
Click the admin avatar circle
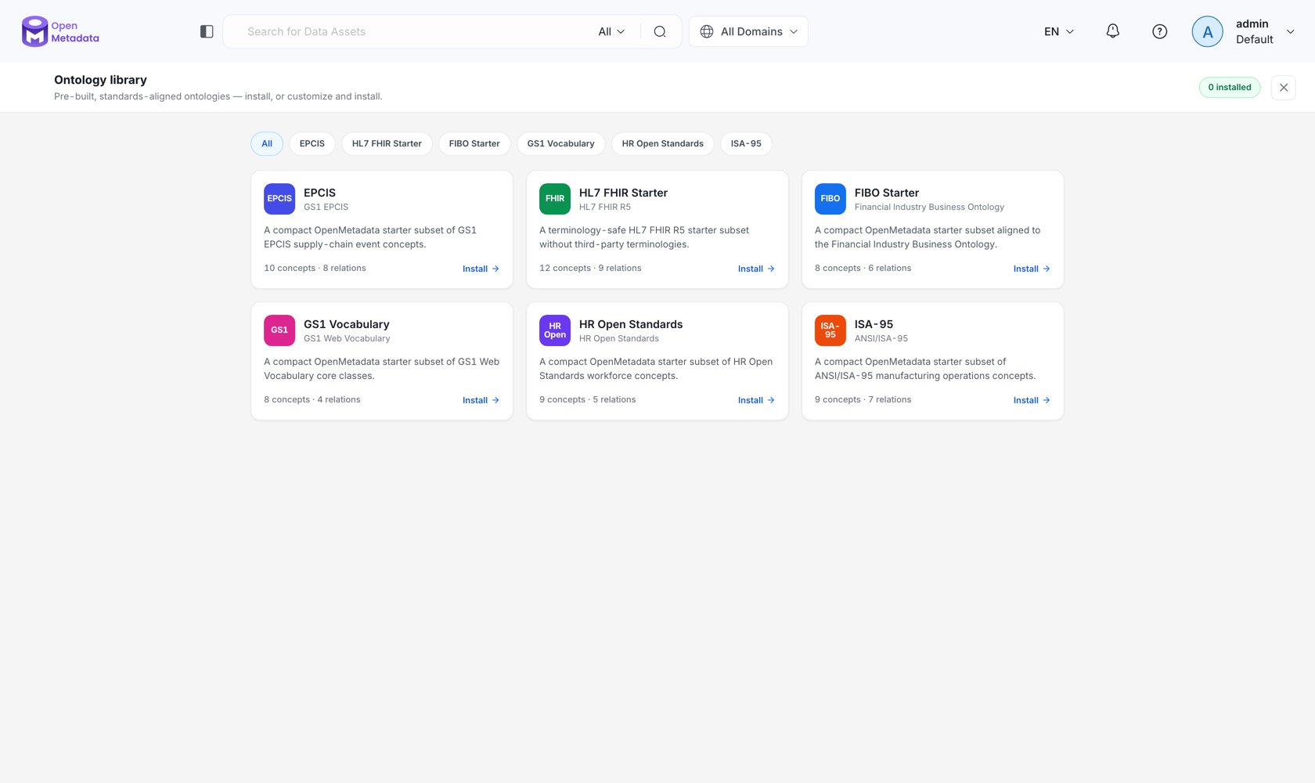coord(1207,31)
